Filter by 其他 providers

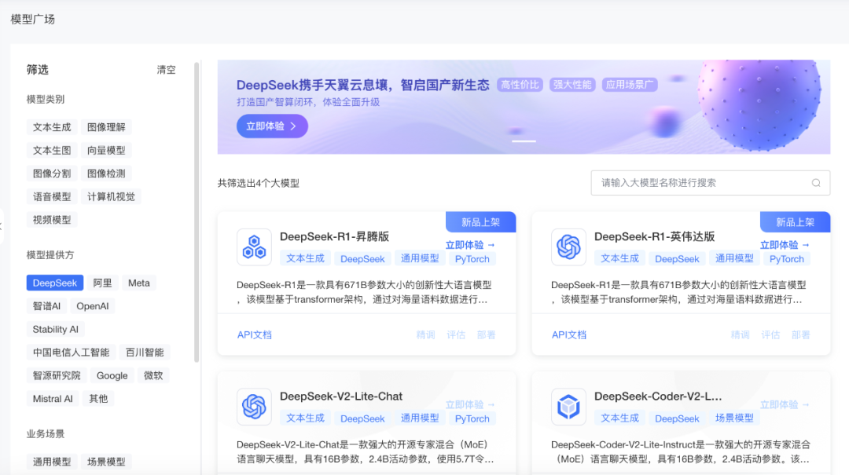pos(98,400)
